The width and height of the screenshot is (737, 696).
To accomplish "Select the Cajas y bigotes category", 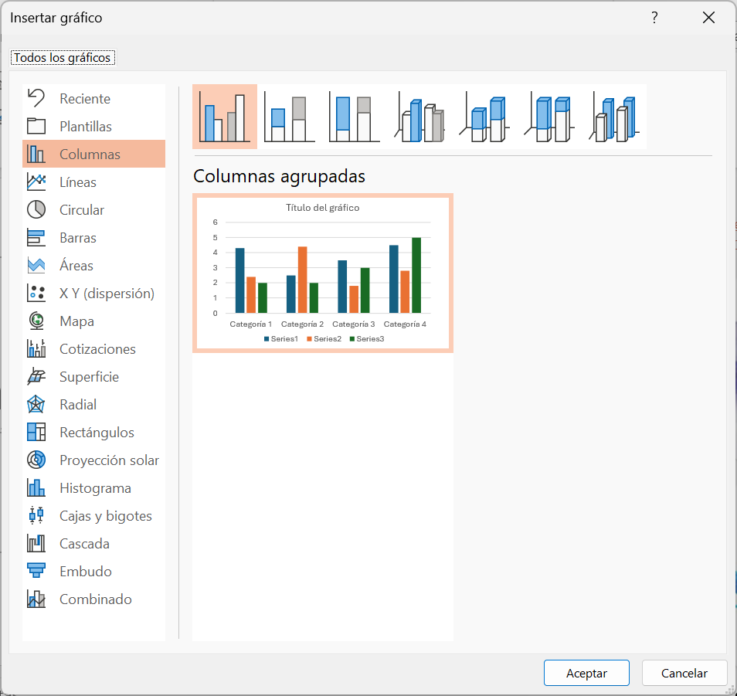I will coord(106,516).
